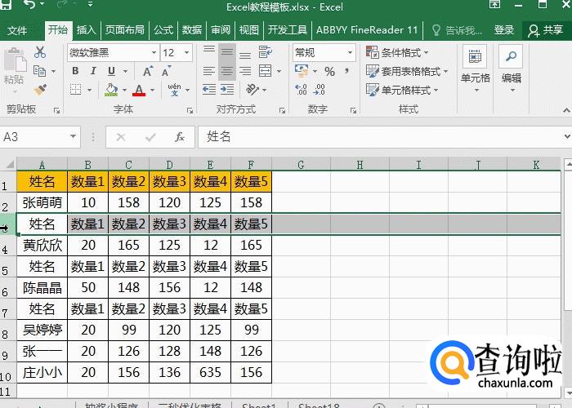The height and width of the screenshot is (408, 572).
Task: Open ABBYY FineReader 11 tab
Action: point(367,30)
